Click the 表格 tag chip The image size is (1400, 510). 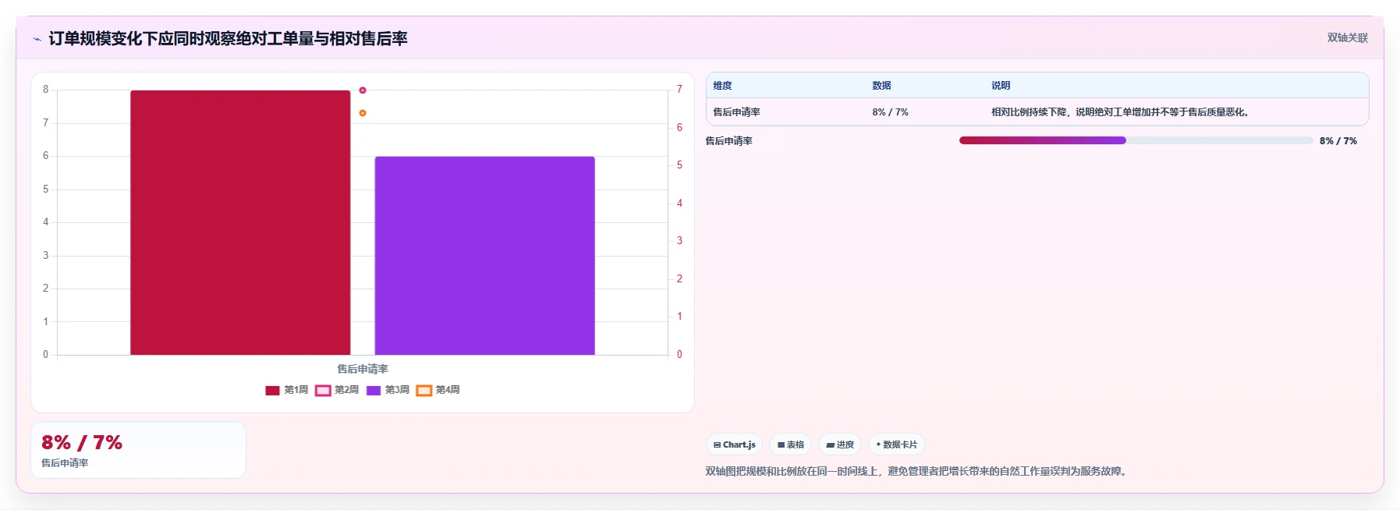click(791, 444)
